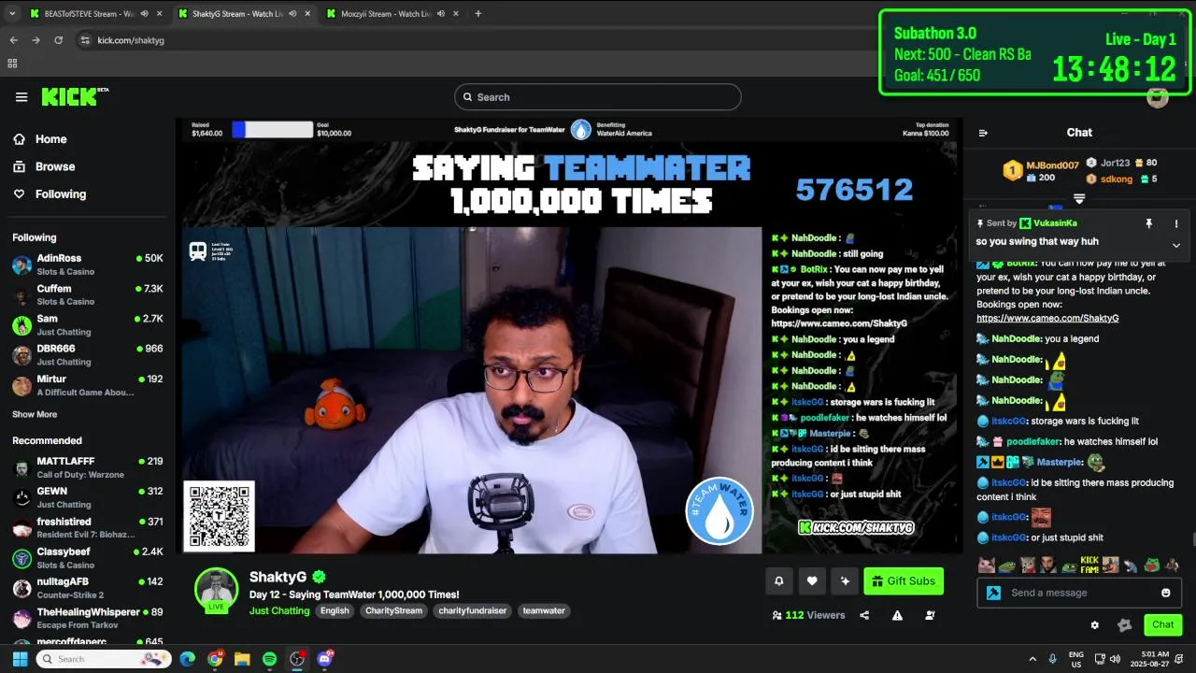Open Sam channel in Following list
This screenshot has height=673, width=1196.
88,324
